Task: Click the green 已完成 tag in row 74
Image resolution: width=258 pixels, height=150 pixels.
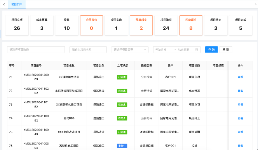Action: coord(122,118)
